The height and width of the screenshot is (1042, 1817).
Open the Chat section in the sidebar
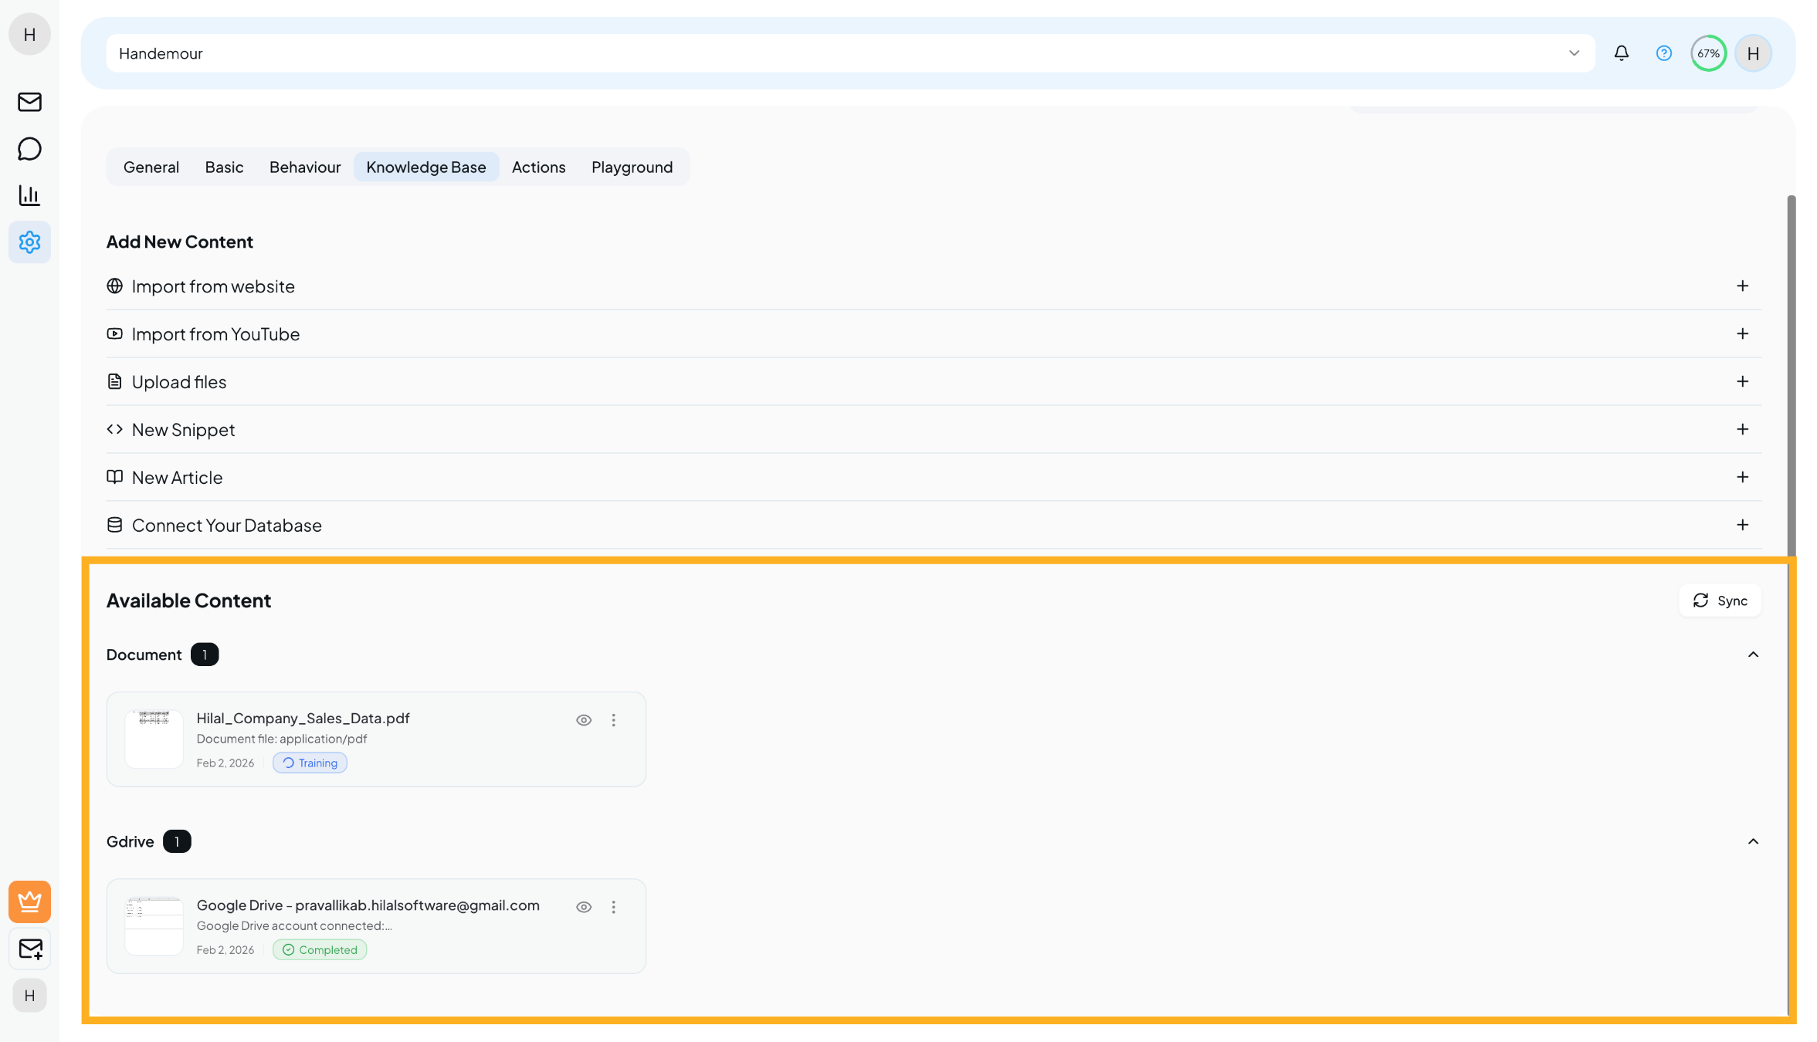pyautogui.click(x=29, y=149)
